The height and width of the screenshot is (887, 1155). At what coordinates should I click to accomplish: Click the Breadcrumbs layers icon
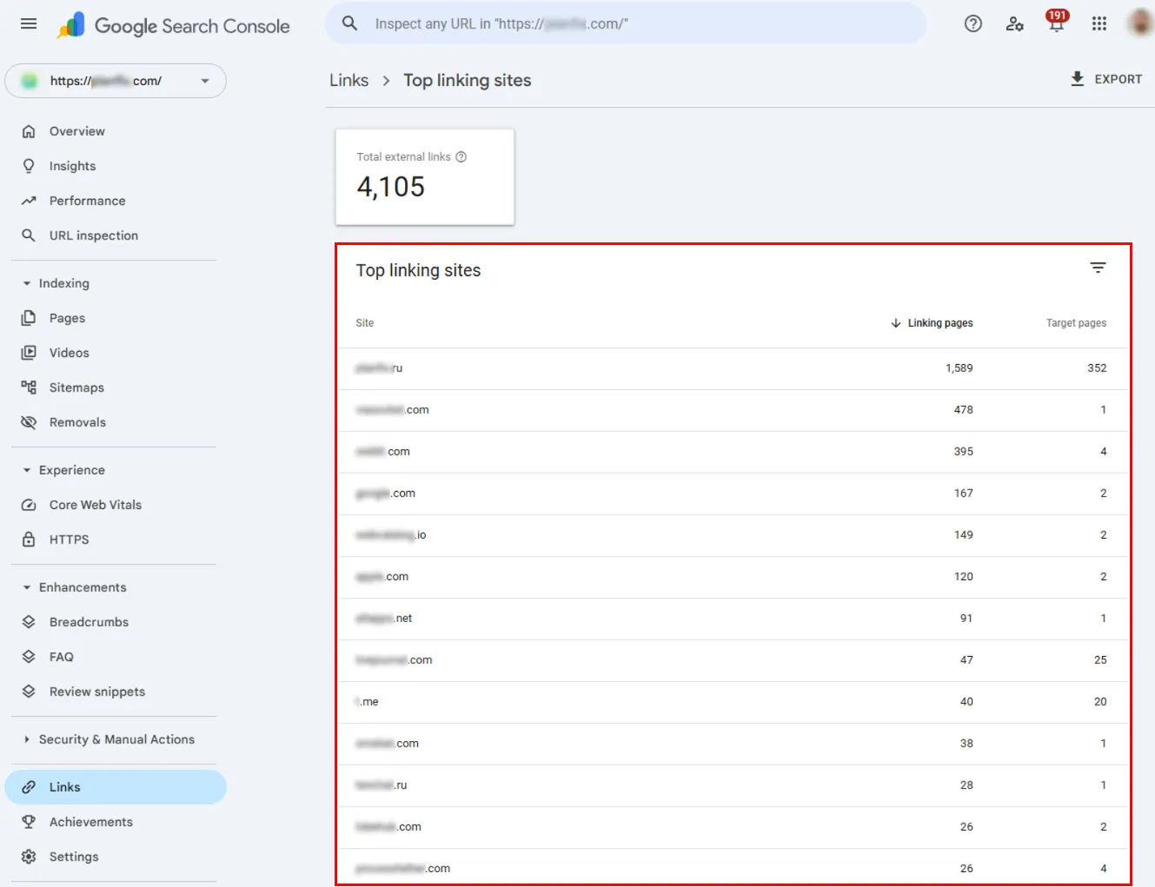[x=29, y=622]
